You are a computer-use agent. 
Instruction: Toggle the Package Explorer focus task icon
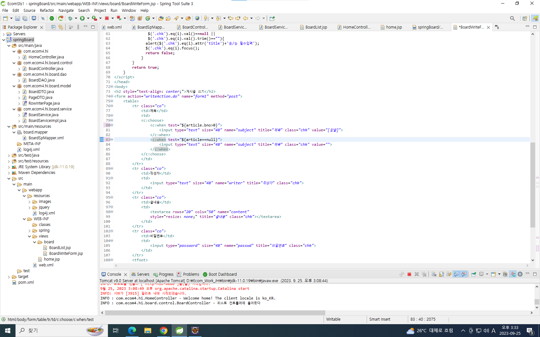point(71,27)
